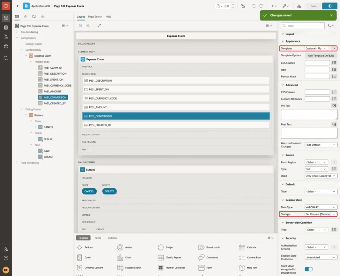Image resolution: width=340 pixels, height=276 pixels.
Task: Click the page lock icon in toolbar
Action: click(x=243, y=6)
